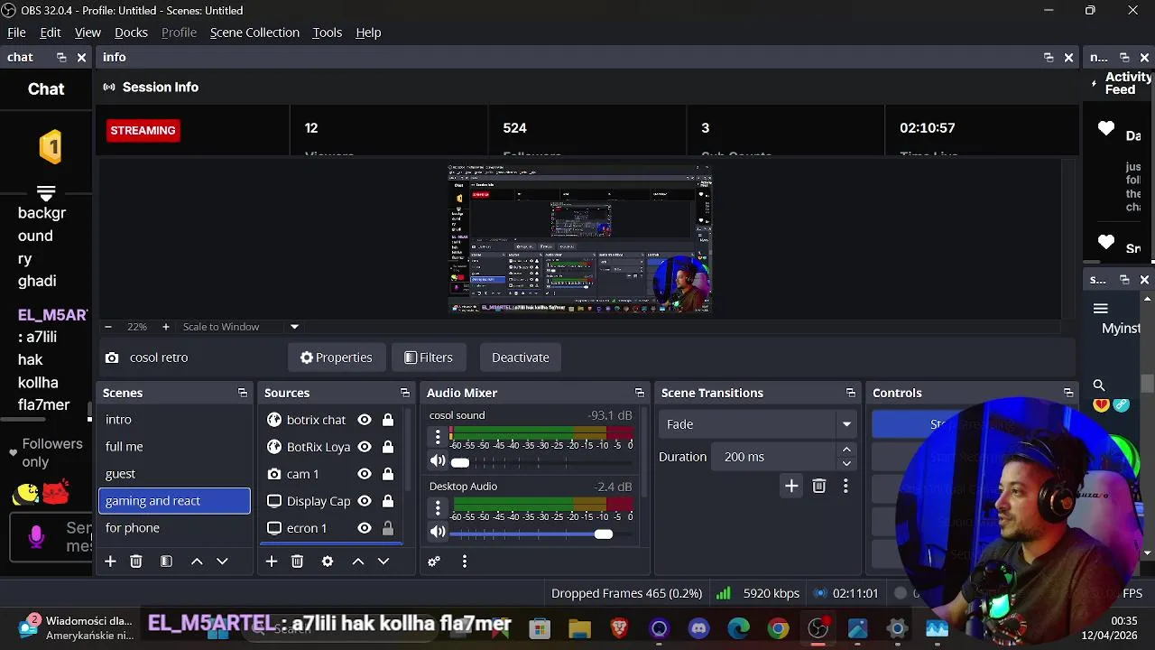
Task: Remove selected scene using Scenes trash icon
Action: (x=136, y=562)
